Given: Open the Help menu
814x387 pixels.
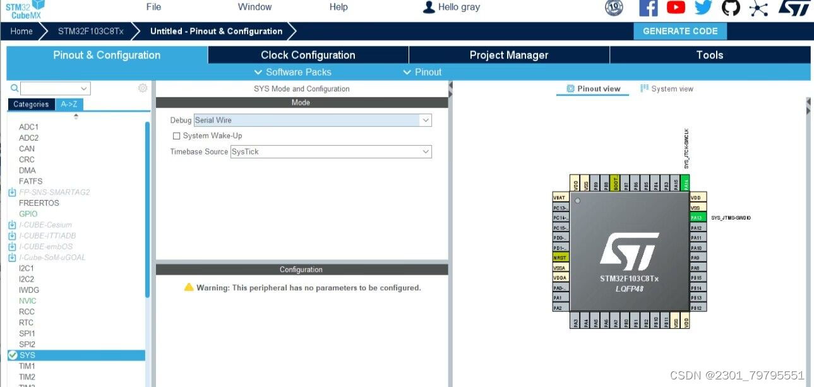Looking at the screenshot, I should [338, 7].
